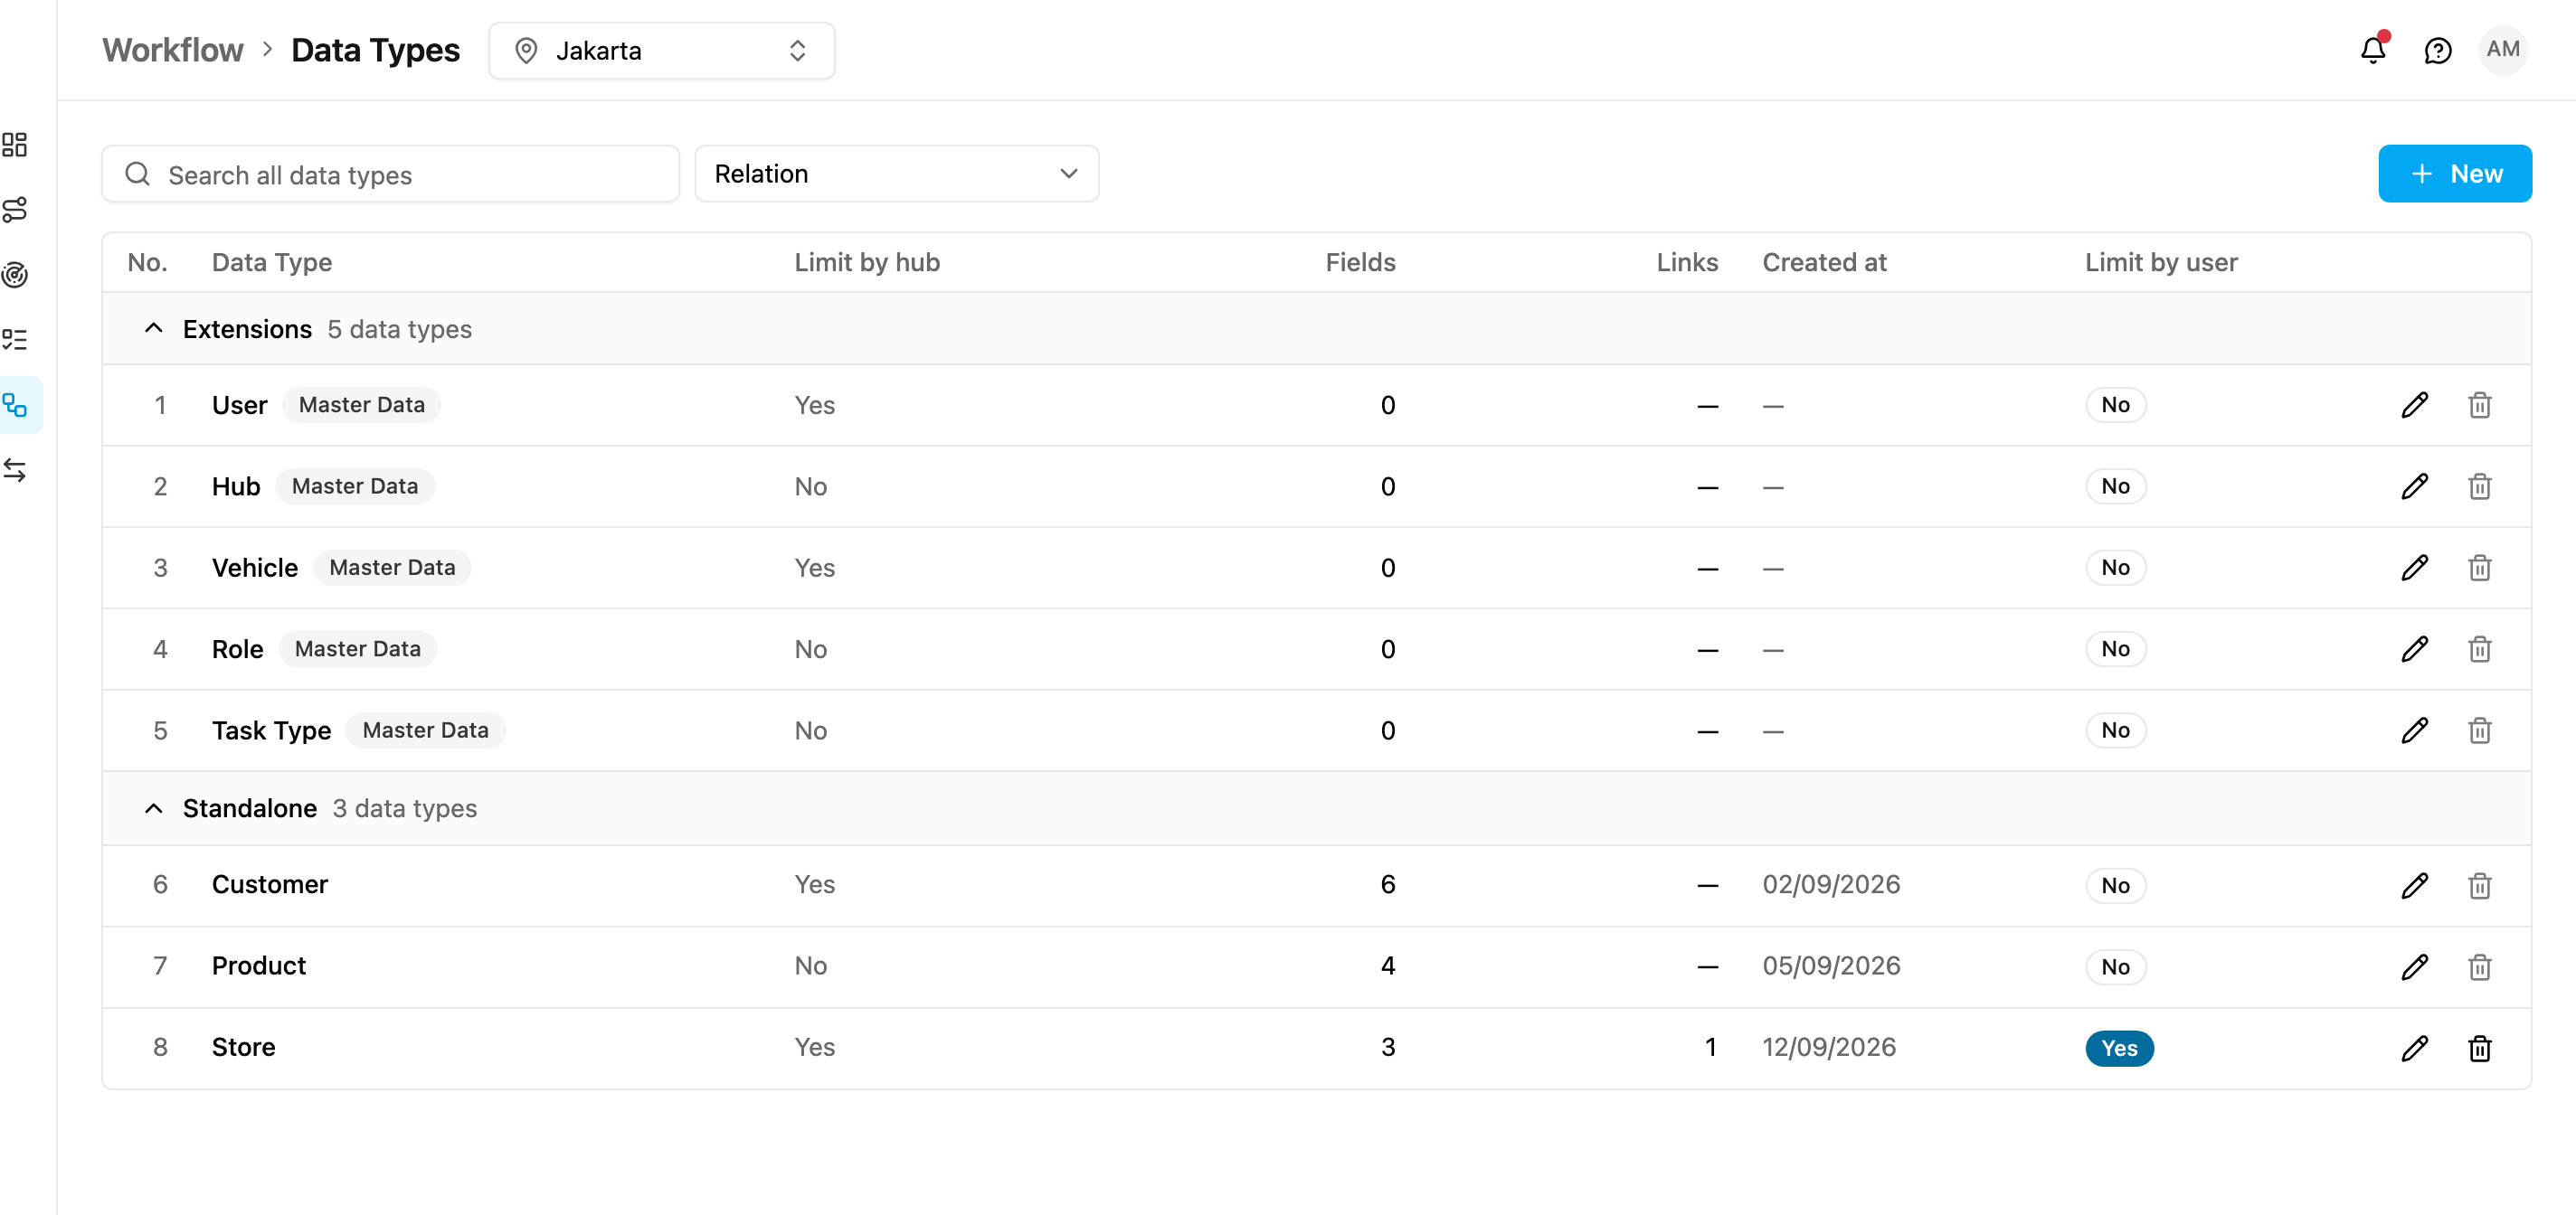Viewport: 2576px width, 1215px height.
Task: Open the route flow icon in sidebar
Action: pyautogui.click(x=15, y=210)
